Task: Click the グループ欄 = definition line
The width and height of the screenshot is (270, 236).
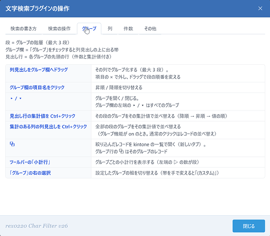Action: coord(62,50)
